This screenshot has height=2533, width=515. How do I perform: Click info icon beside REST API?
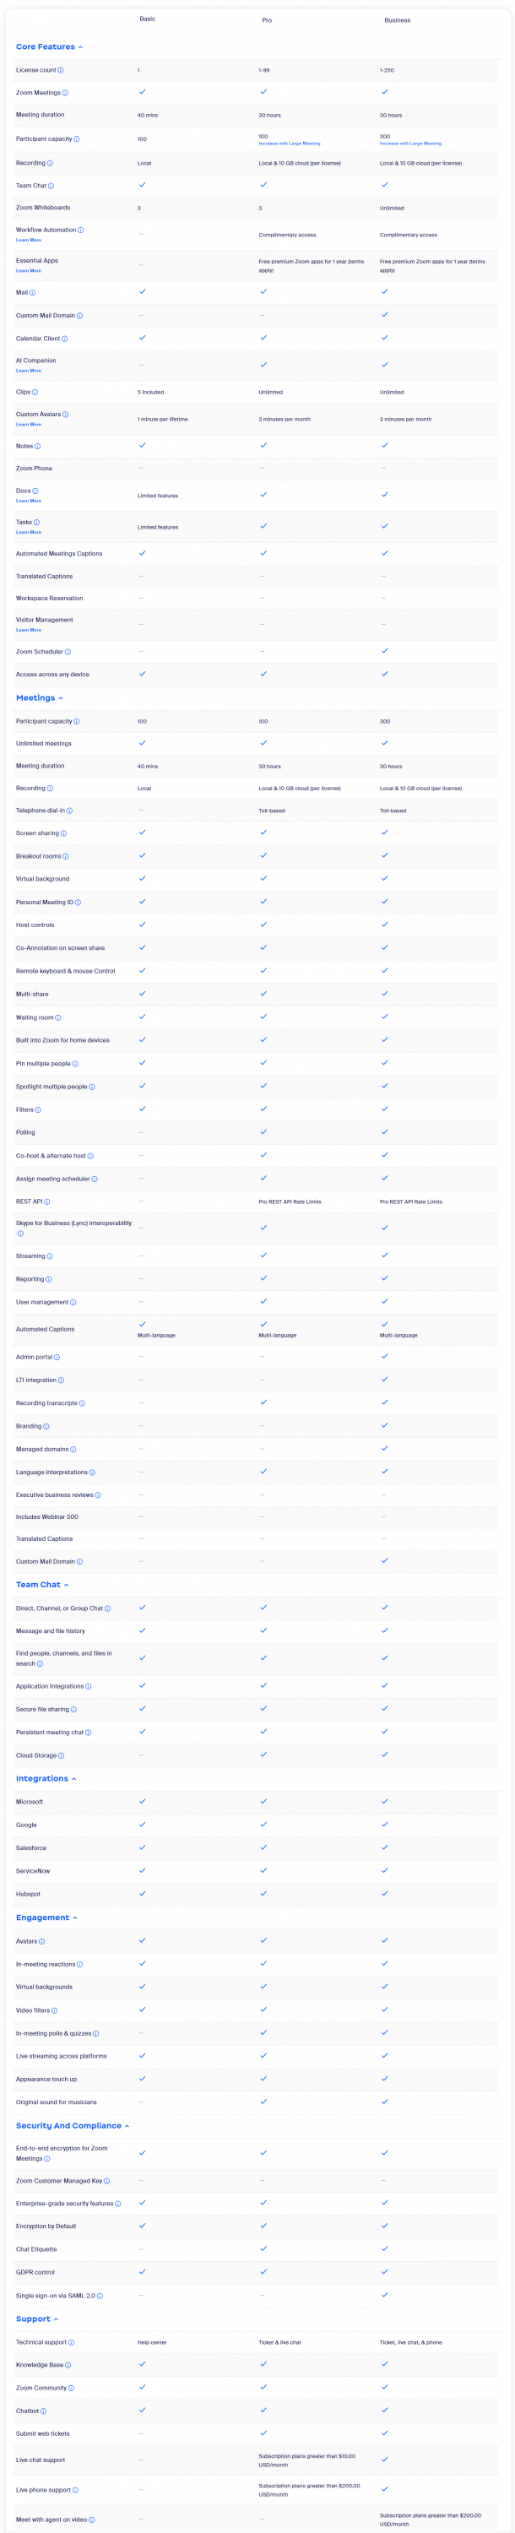tap(47, 1201)
